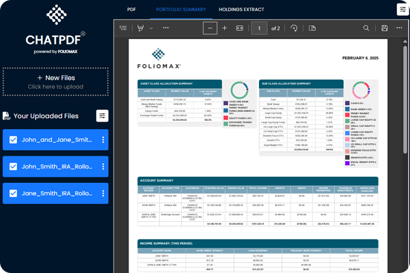The width and height of the screenshot is (410, 273).
Task: Uncheck the John_and_Jane_Smit file checkbox
Action: coord(14,140)
